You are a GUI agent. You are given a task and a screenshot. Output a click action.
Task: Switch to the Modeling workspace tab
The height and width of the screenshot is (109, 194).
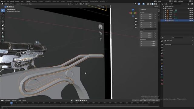coord(34,2)
